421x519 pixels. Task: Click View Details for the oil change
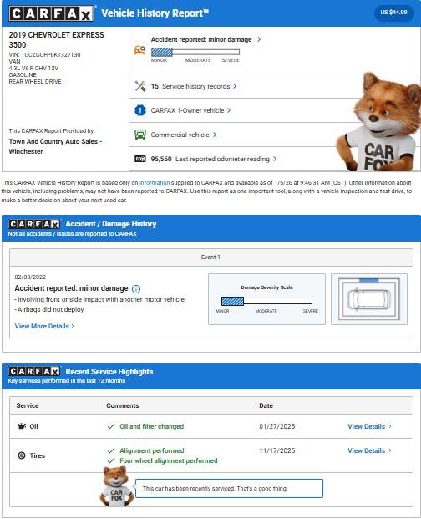369,426
